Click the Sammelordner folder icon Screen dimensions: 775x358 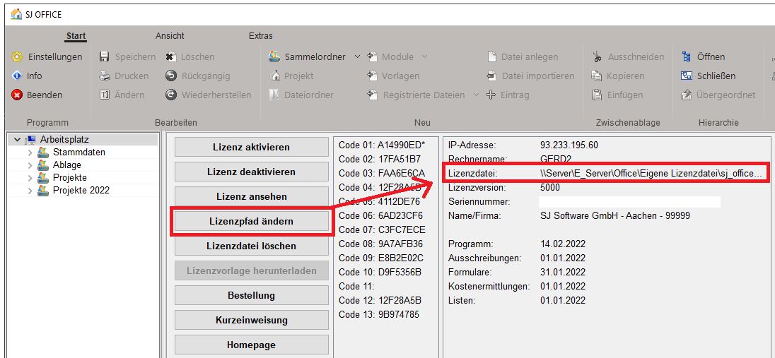tap(275, 56)
